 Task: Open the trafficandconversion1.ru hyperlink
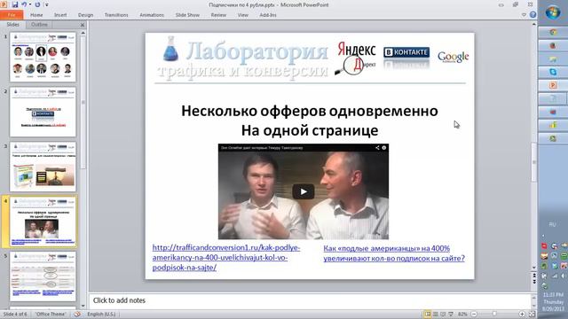[x=226, y=258]
